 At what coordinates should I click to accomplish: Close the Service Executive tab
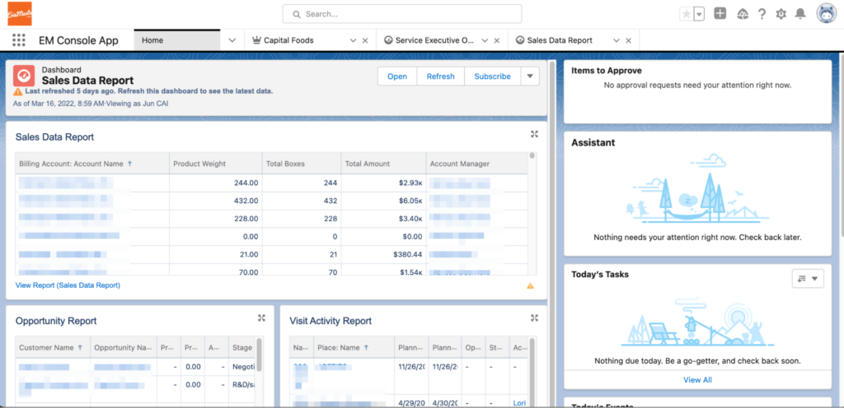[497, 41]
